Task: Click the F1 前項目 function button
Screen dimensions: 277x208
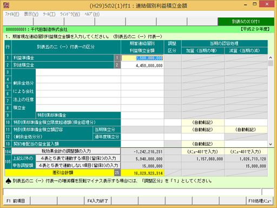Action: click(16, 201)
